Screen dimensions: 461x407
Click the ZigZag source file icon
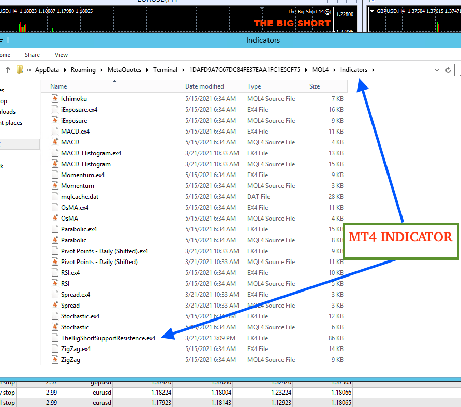55,359
